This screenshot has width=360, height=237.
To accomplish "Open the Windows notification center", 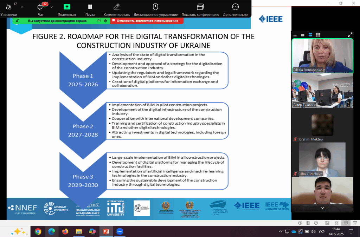I will point(351,231).
